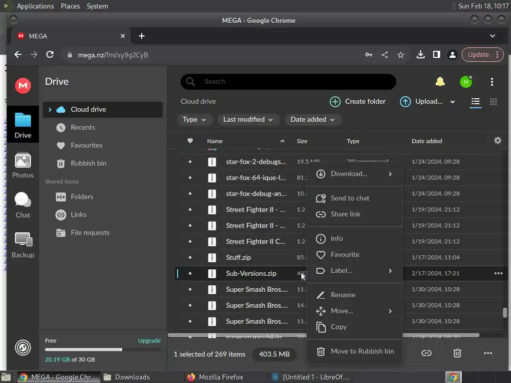The width and height of the screenshot is (511, 383).
Task: Click the transfers sync icon at sidebar bottom
Action: [23, 348]
